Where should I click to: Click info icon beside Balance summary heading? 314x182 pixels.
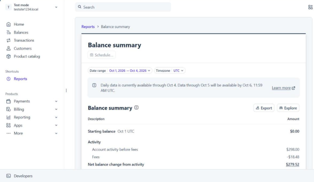pos(136,107)
